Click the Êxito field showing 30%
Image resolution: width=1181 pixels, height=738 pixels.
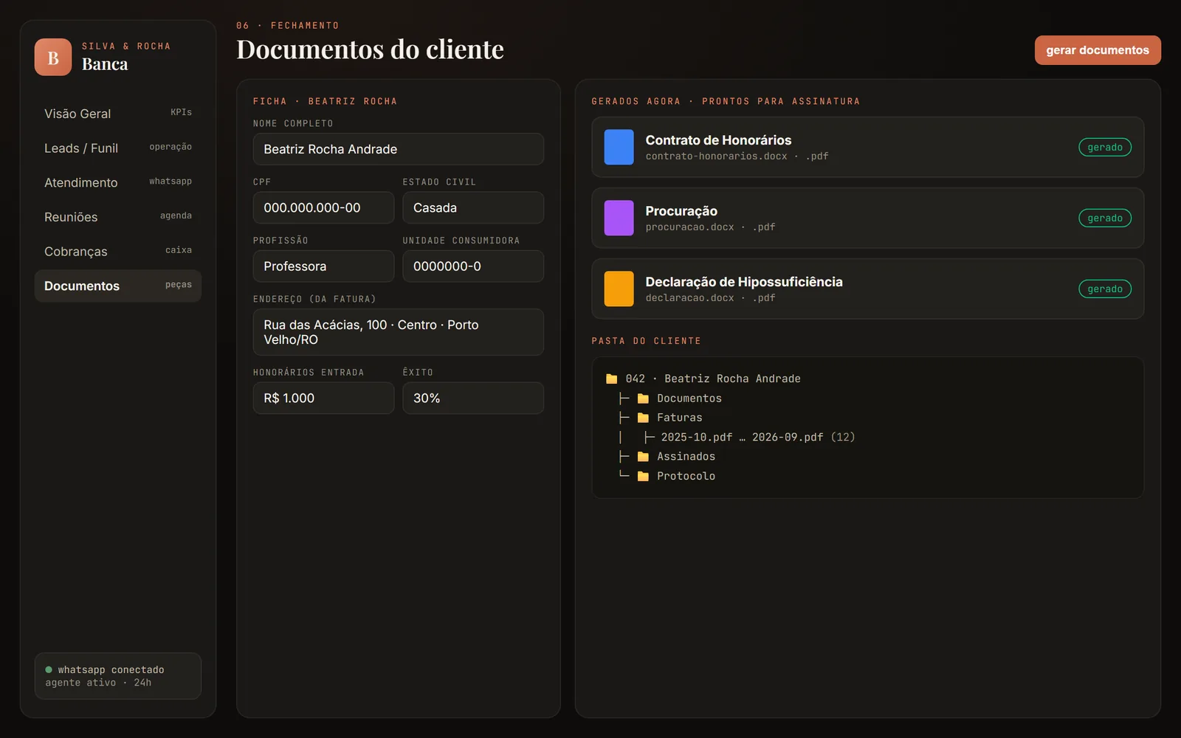tap(473, 398)
